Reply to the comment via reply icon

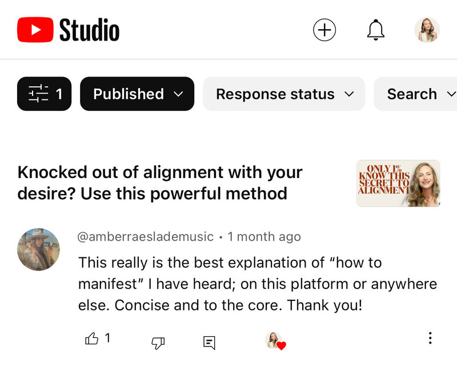coord(210,342)
